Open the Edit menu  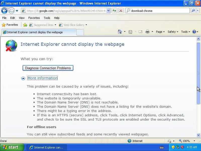coord(13,18)
